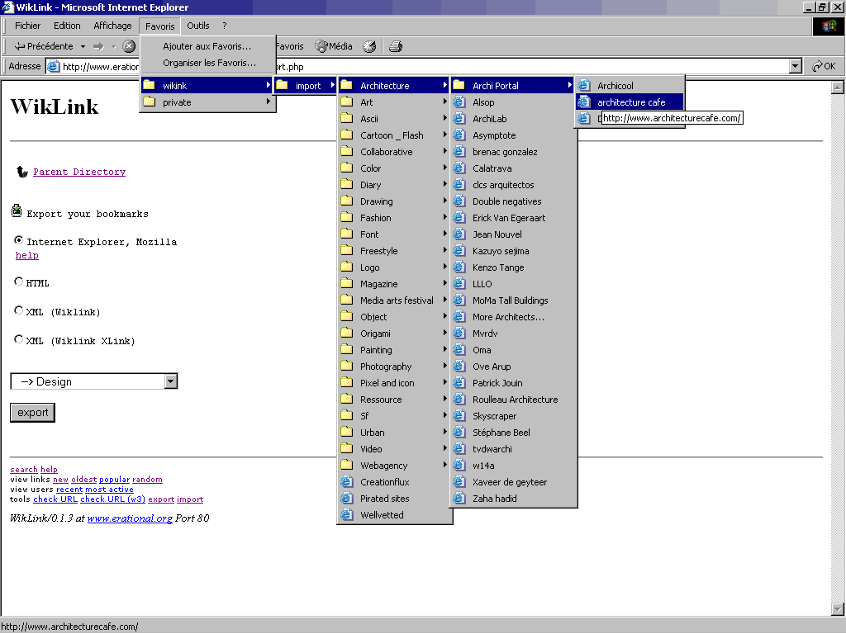
Task: Open the Edition menu
Action: (x=67, y=26)
